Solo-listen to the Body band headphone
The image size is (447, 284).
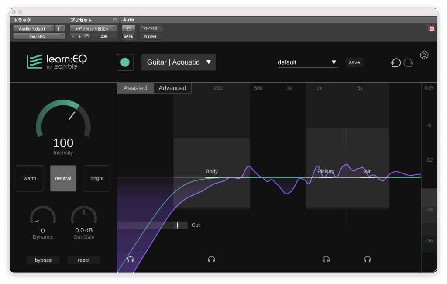[211, 259]
